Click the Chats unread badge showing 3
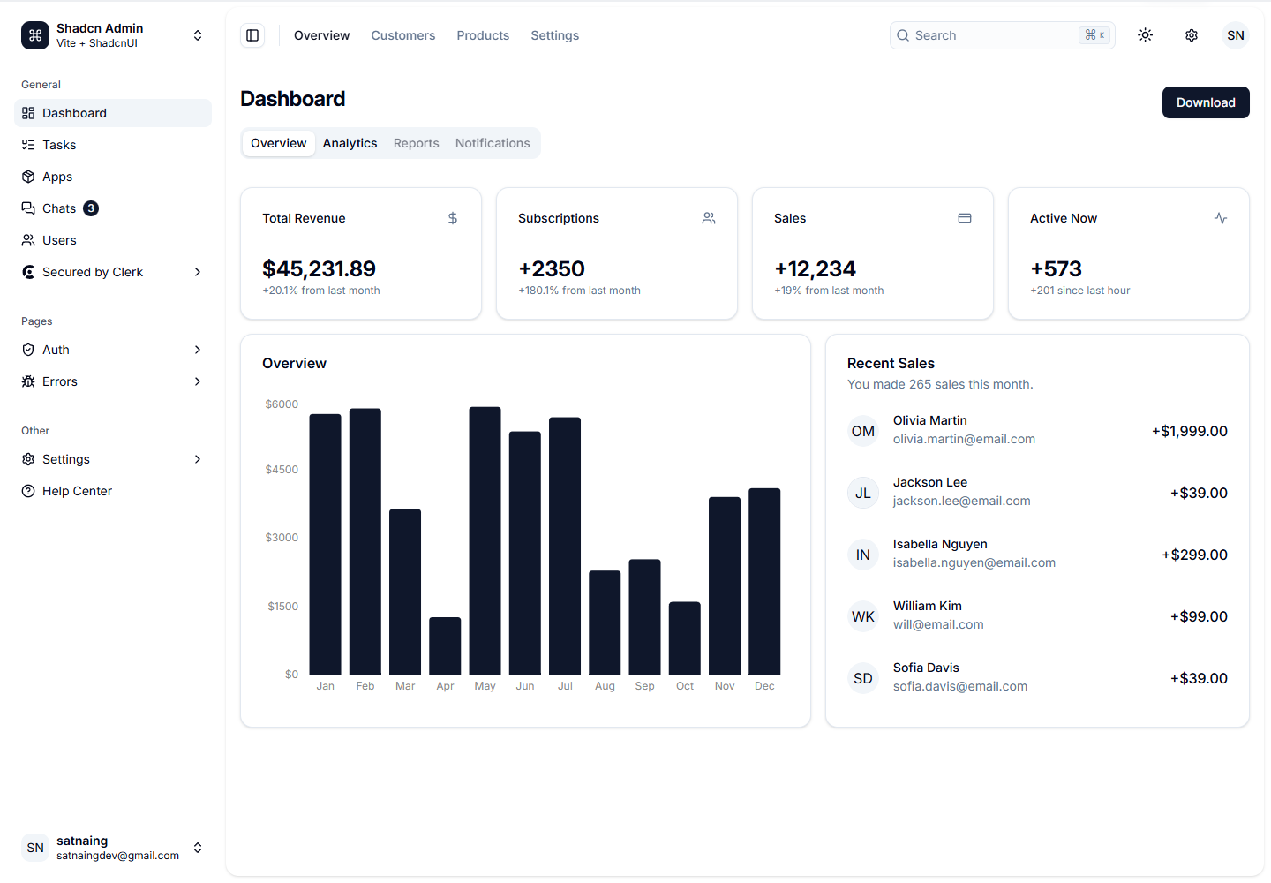 pos(91,208)
